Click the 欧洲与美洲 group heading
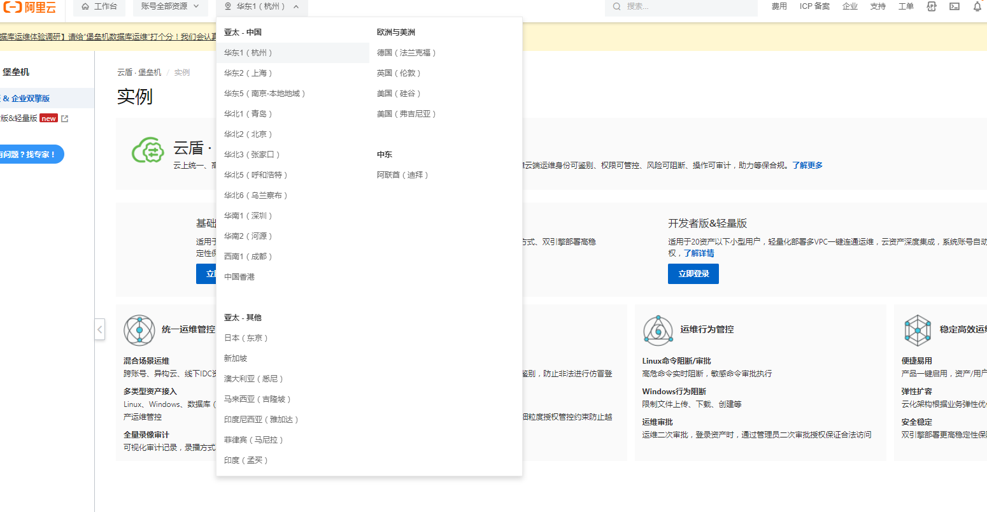This screenshot has width=987, height=512. (x=396, y=32)
